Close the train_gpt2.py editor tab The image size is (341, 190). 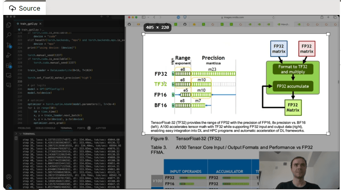click(40, 24)
